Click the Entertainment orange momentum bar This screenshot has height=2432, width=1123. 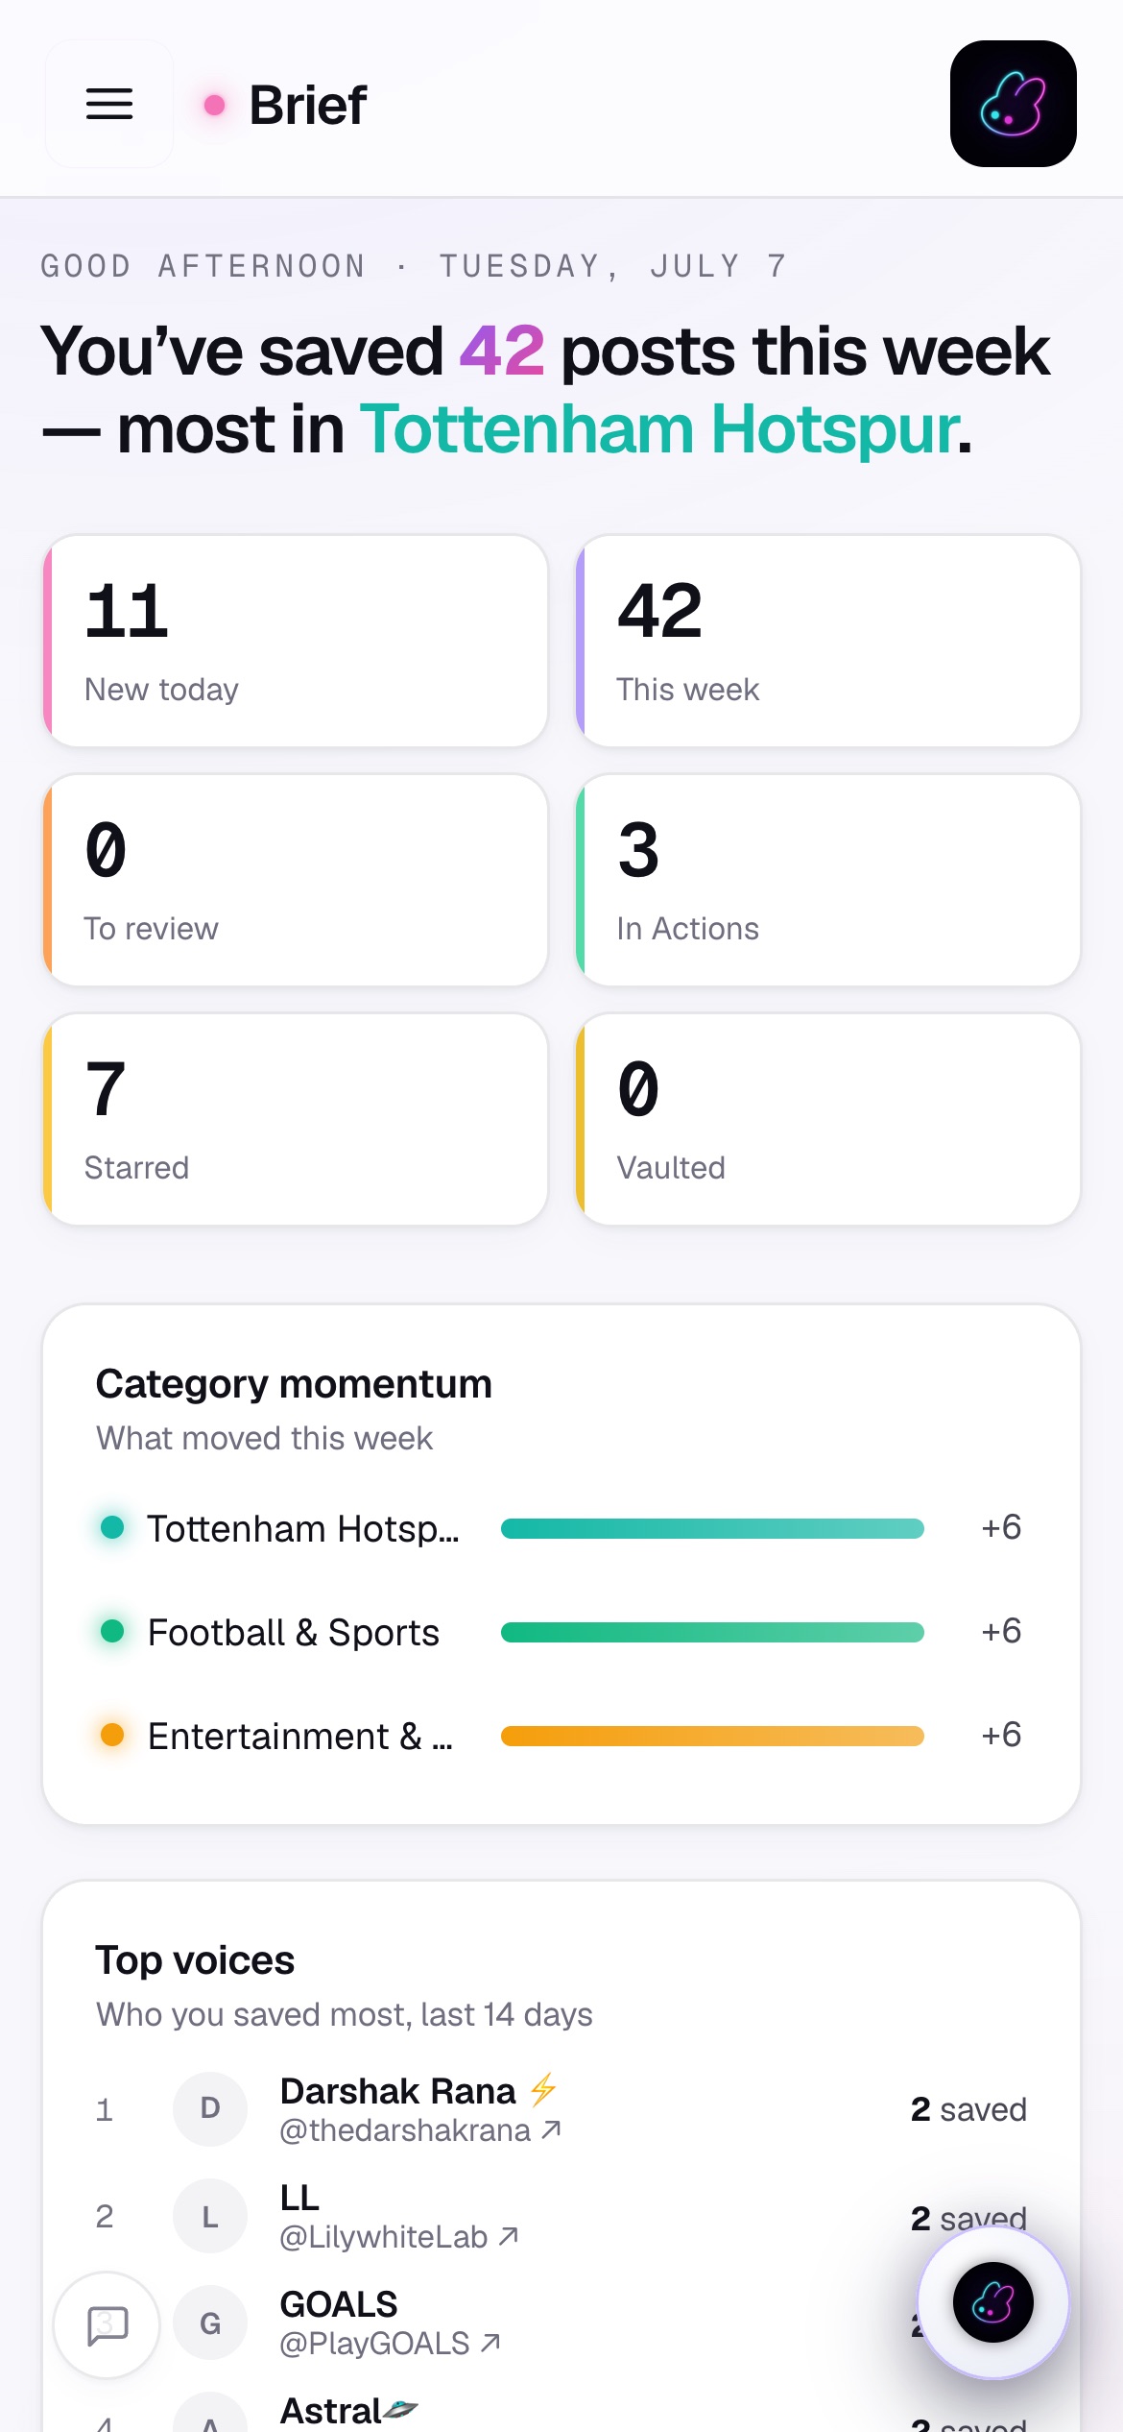click(712, 1736)
